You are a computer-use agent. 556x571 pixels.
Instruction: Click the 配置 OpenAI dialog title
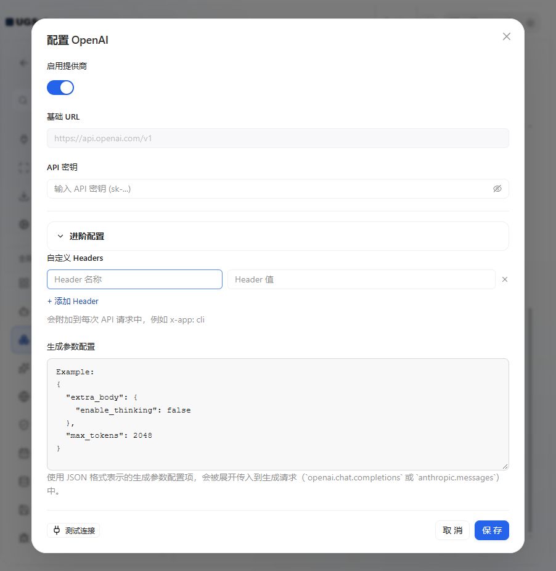[x=78, y=40]
